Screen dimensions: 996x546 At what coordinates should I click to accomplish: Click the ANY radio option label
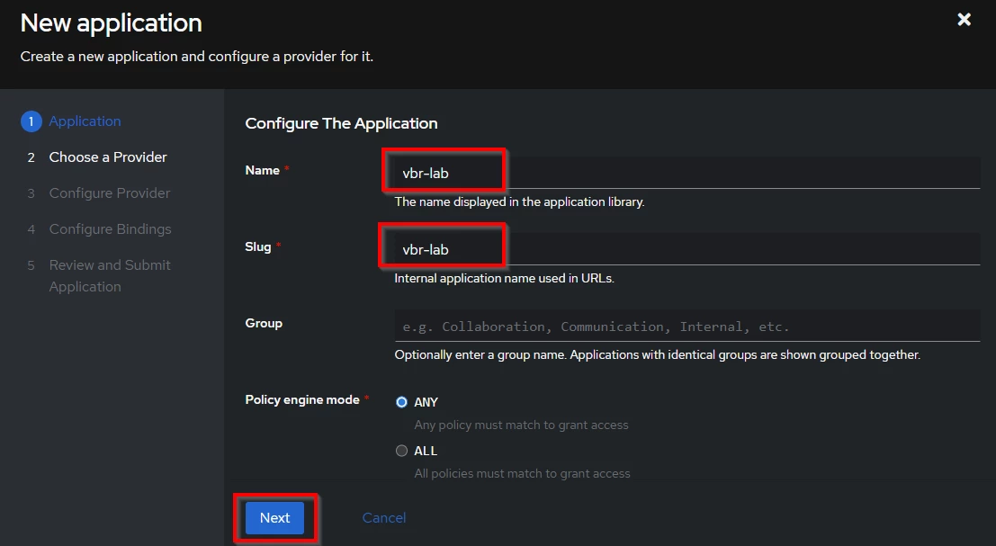point(426,402)
